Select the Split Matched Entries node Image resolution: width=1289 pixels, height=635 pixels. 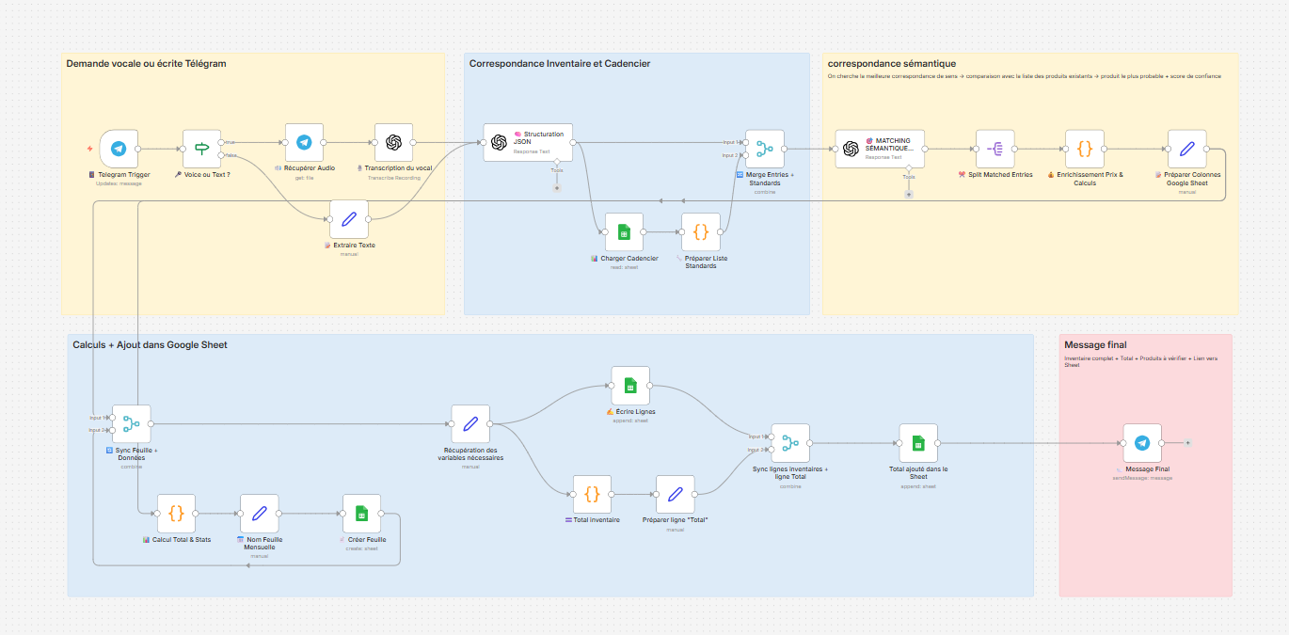995,149
